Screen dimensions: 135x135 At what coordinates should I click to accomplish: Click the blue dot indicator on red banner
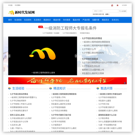(125, 83)
